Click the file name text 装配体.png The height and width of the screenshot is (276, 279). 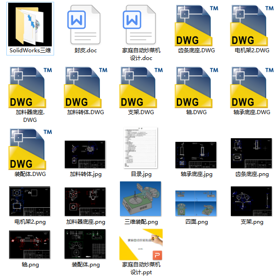85,265
